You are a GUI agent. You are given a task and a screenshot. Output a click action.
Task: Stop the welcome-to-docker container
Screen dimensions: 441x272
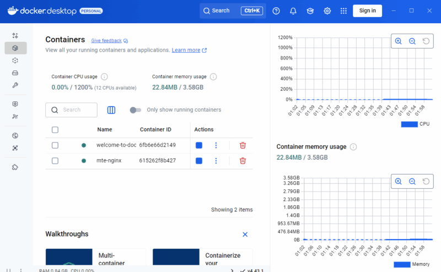[199, 145]
